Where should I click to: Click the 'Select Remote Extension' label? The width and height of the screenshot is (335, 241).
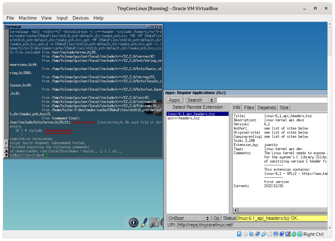(198, 107)
